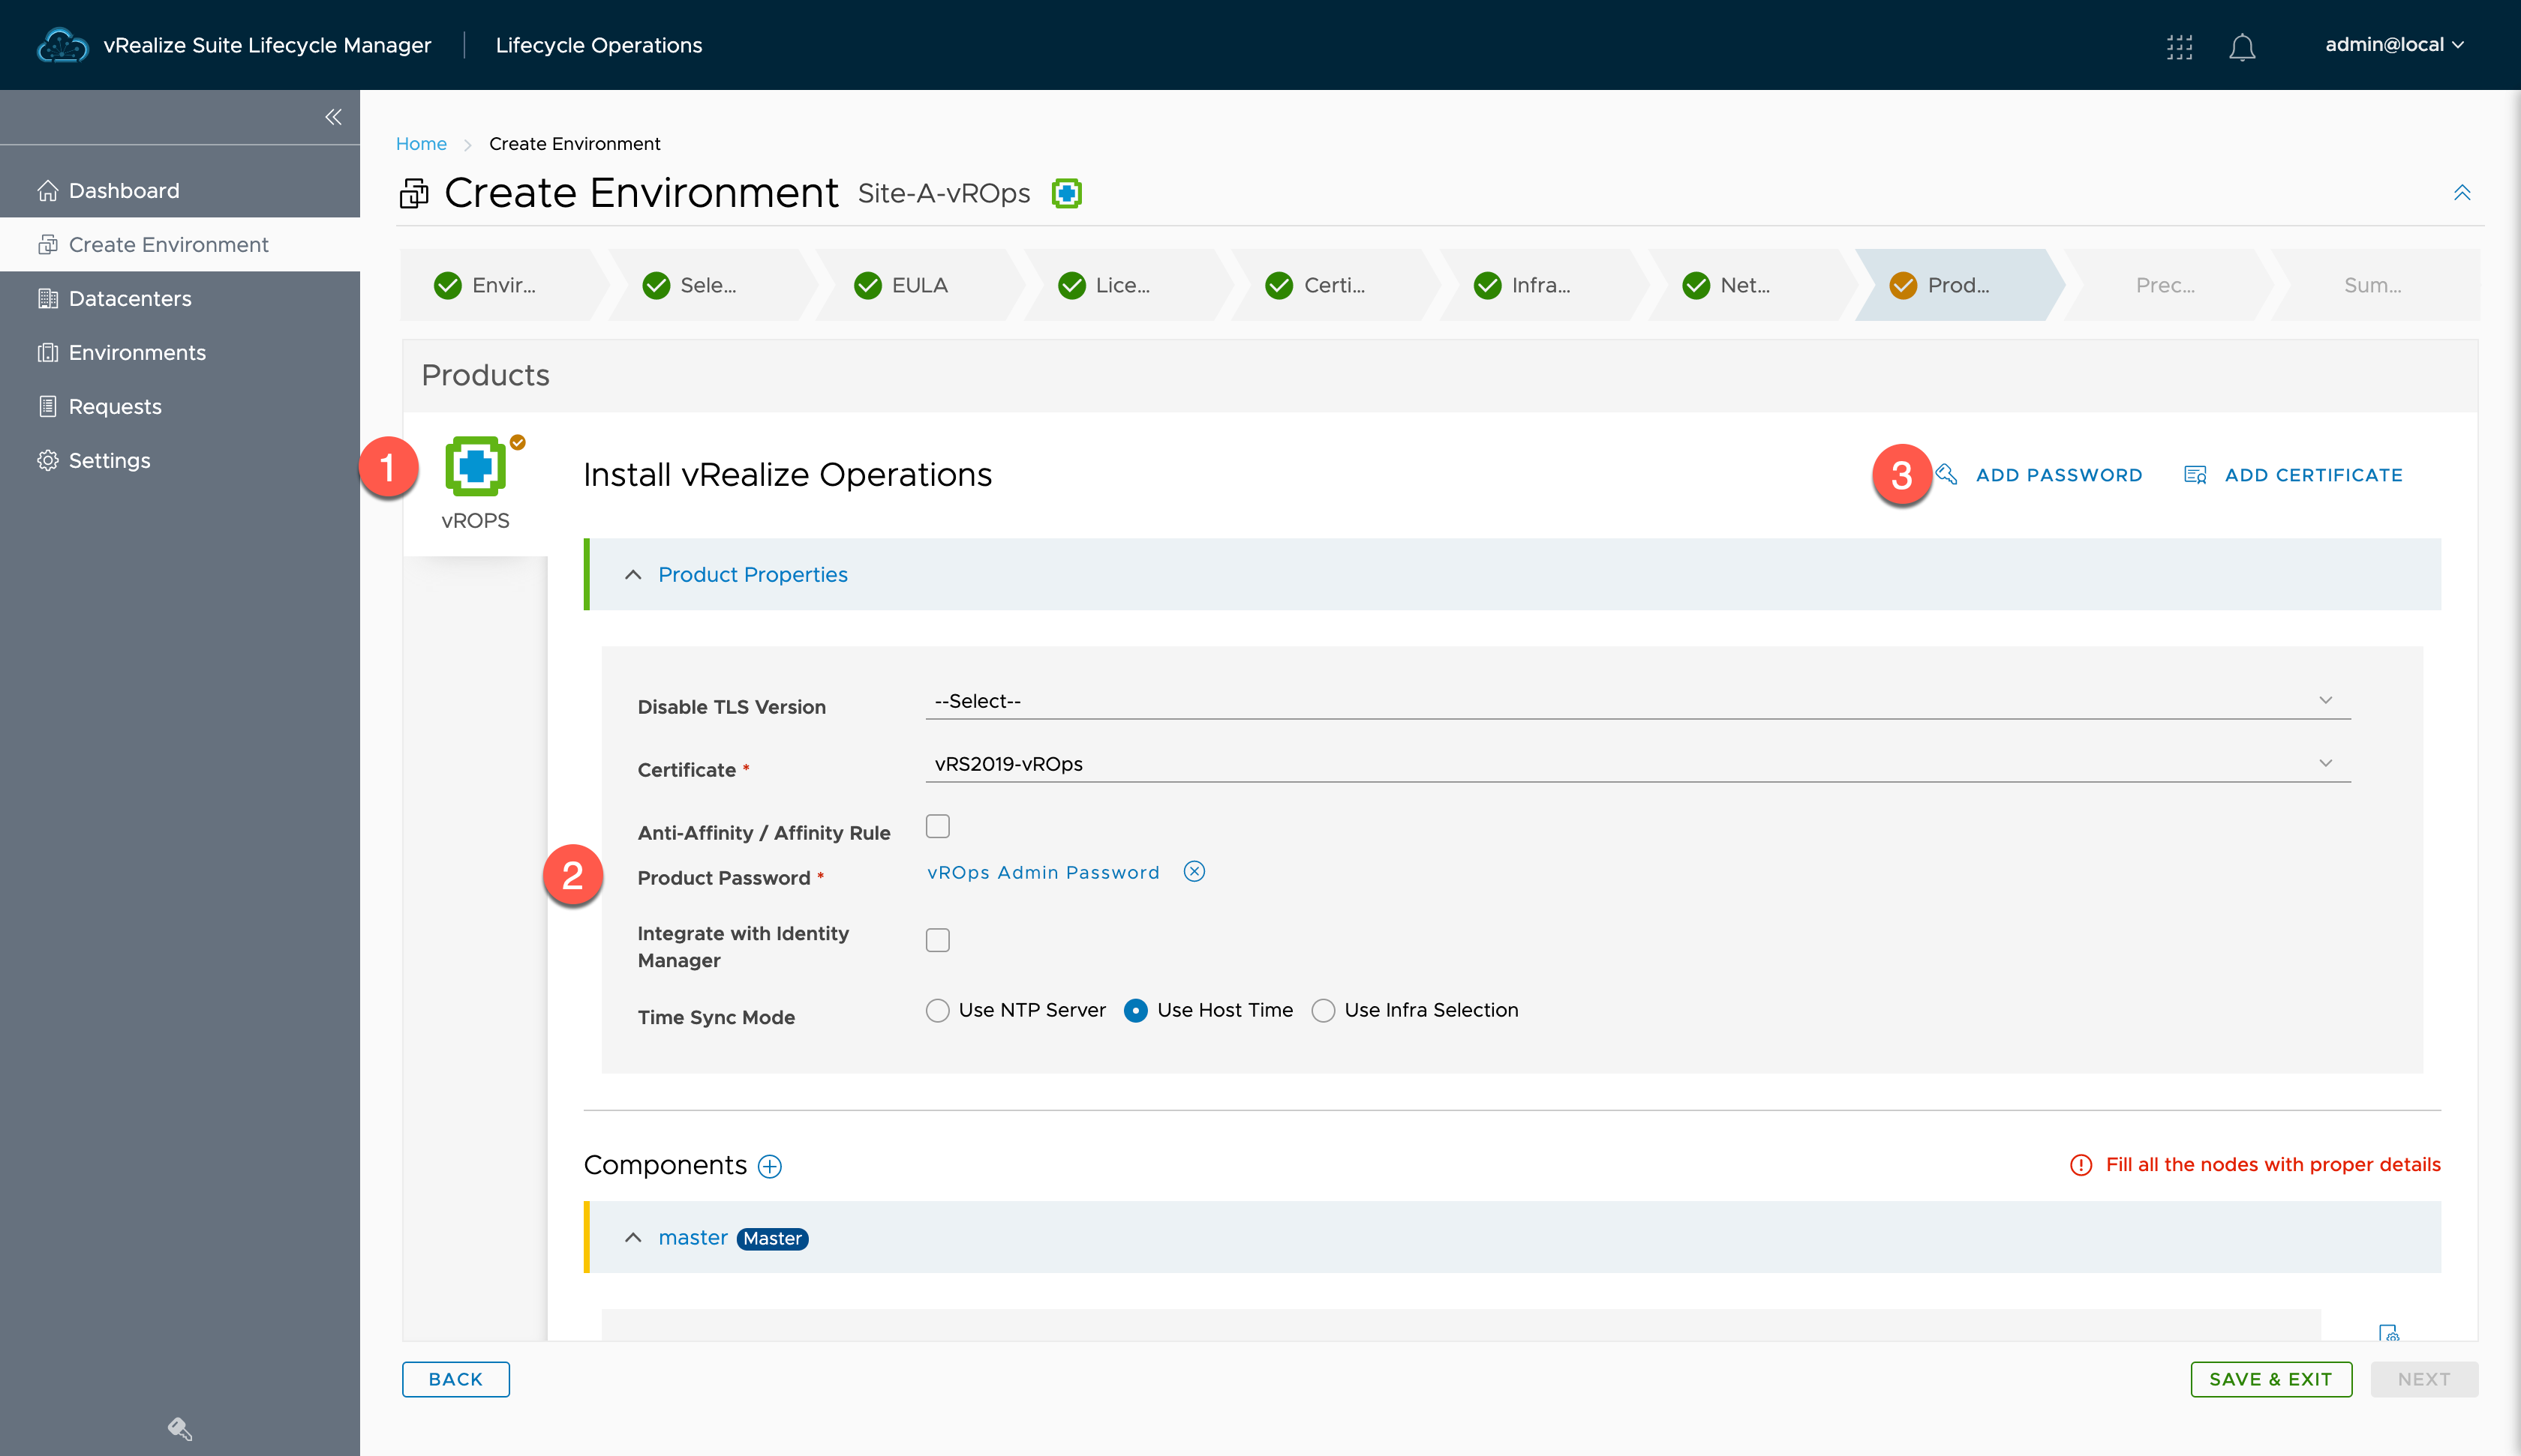Choose Use Infra Selection time sync
The width and height of the screenshot is (2521, 1456).
(x=1323, y=1010)
